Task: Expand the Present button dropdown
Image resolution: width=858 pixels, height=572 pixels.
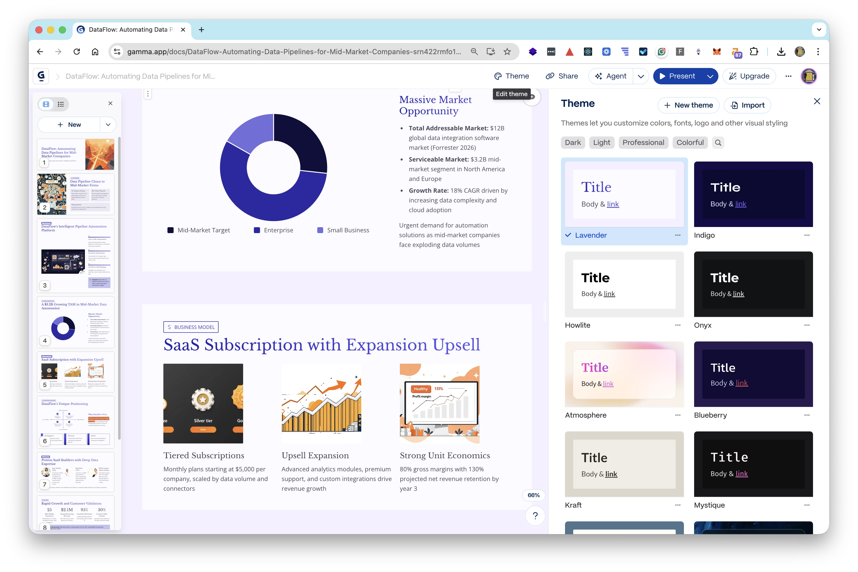Action: tap(710, 76)
